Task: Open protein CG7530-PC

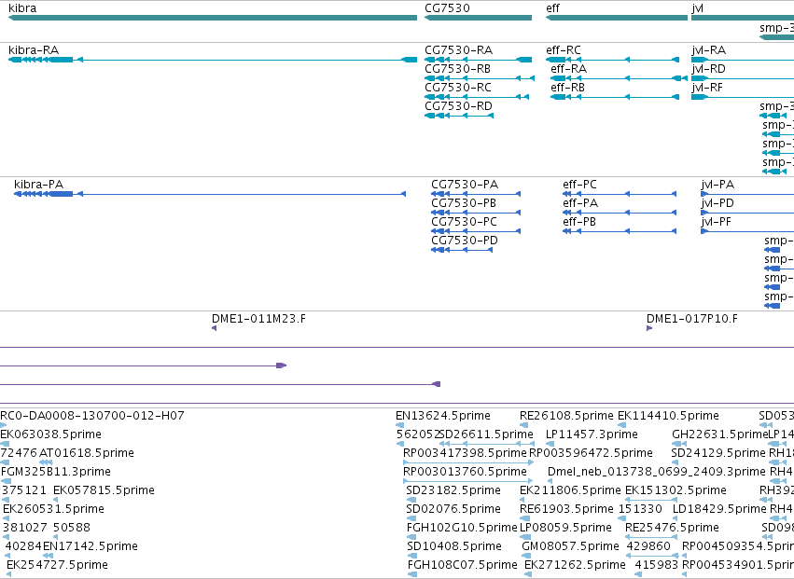Action: point(464,222)
